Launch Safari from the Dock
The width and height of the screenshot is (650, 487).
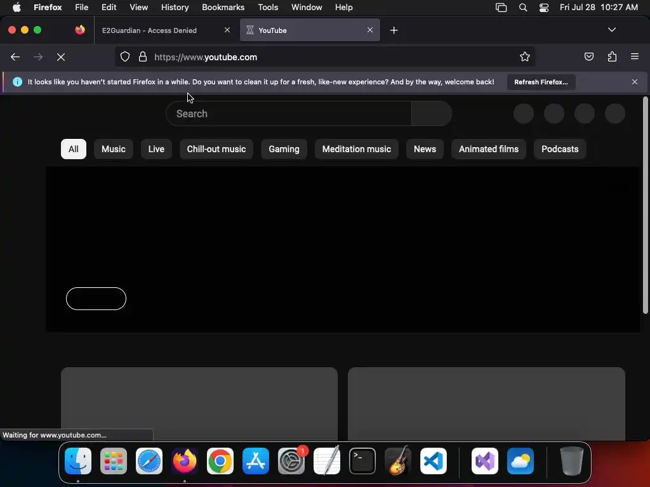(149, 461)
